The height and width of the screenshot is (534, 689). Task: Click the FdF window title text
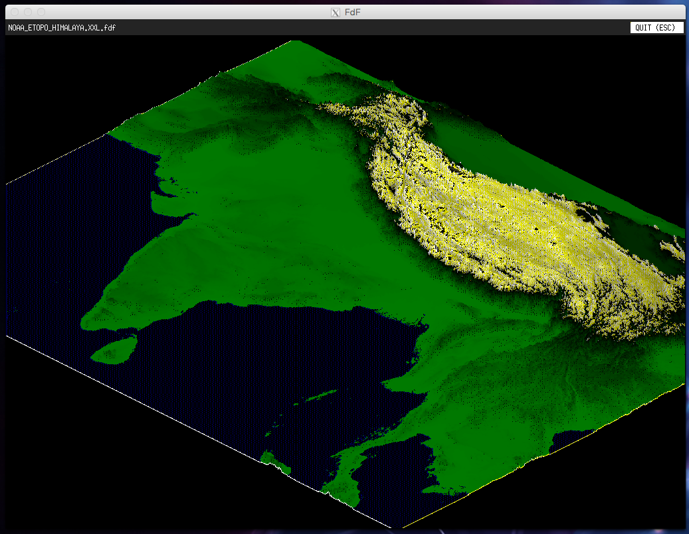coord(353,12)
